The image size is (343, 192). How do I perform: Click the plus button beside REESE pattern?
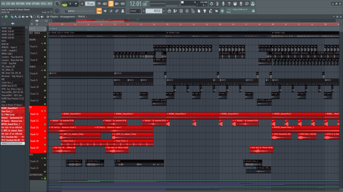point(164,11)
